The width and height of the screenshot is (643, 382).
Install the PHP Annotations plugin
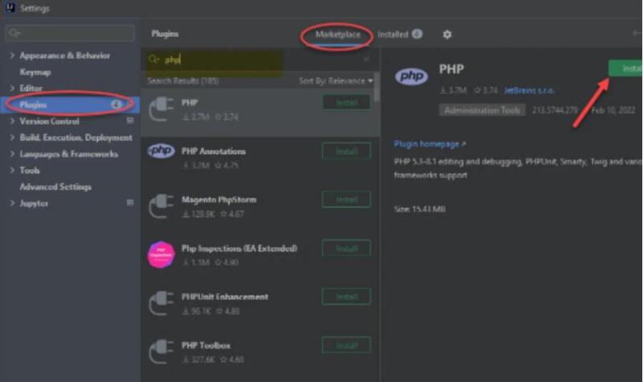346,151
